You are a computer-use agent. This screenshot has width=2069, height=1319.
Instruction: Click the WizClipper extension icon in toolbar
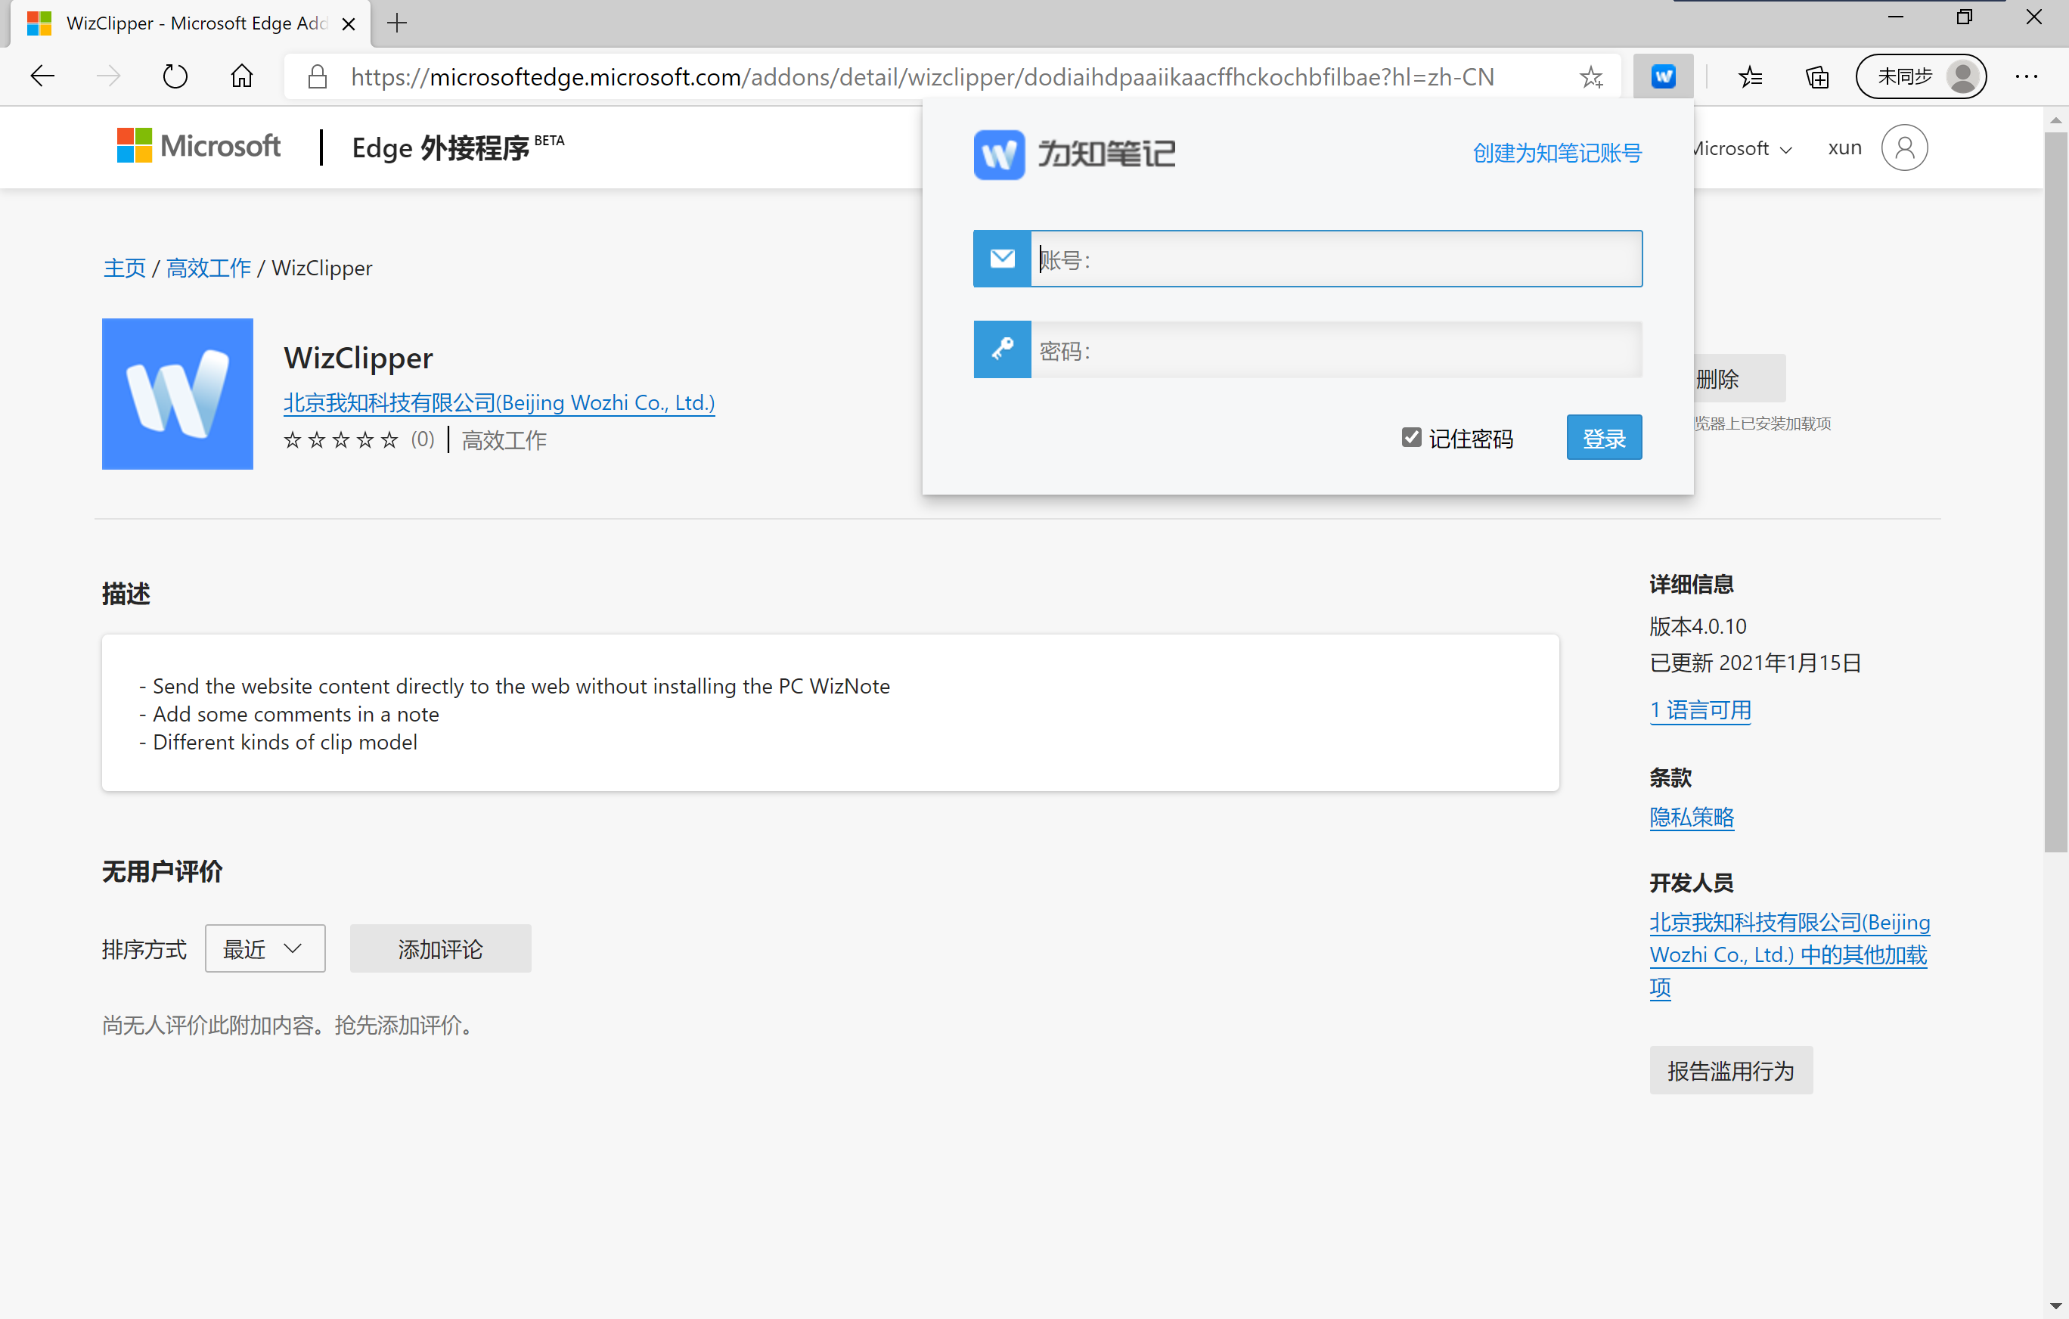point(1663,76)
